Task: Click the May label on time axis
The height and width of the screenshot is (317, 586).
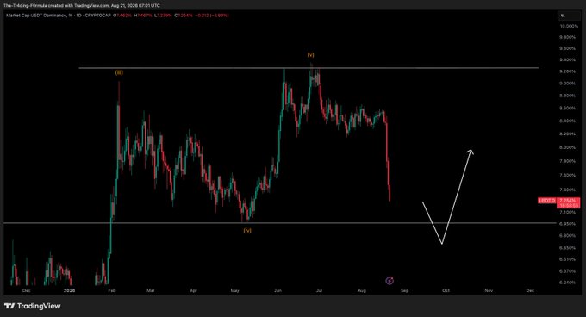Action: [x=234, y=290]
